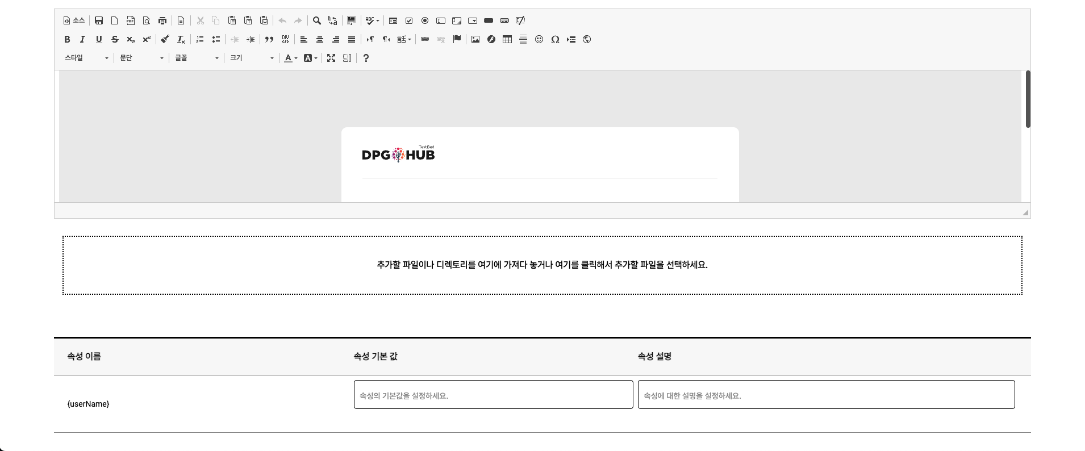Toggle the Source (소스) view

pos(74,20)
